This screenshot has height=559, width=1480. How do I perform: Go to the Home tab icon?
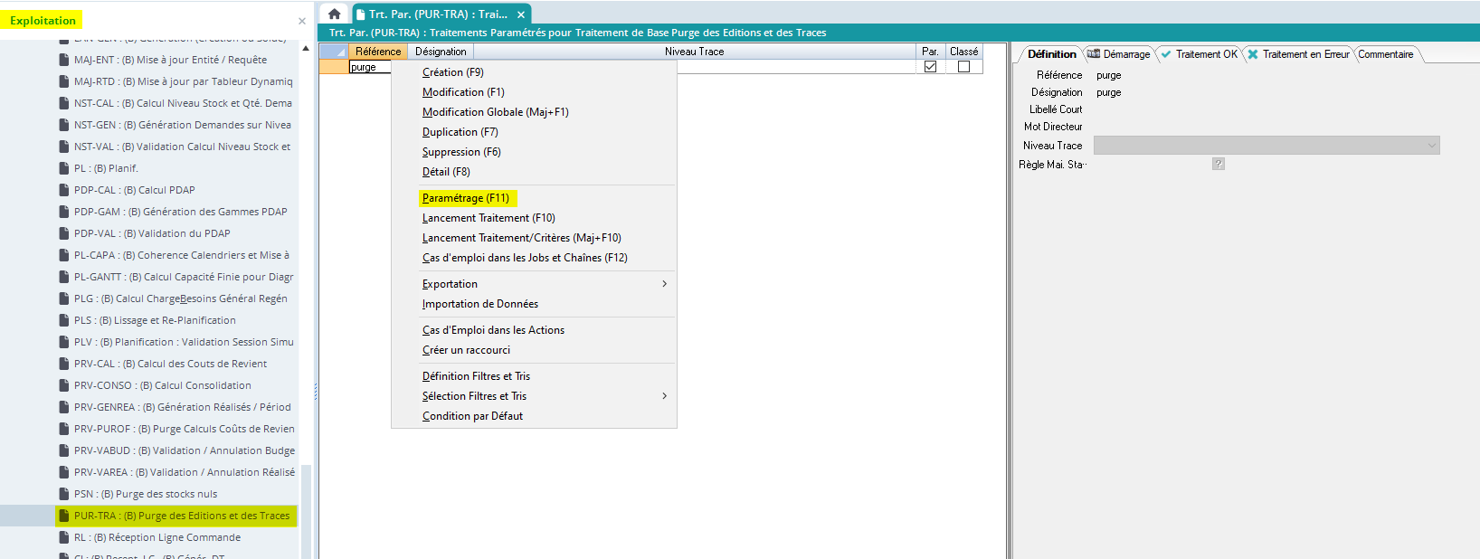[334, 14]
